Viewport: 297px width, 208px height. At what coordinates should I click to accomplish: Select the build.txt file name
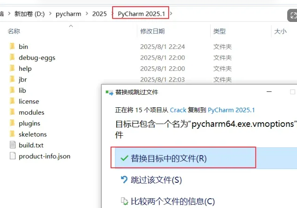pyautogui.click(x=31, y=145)
